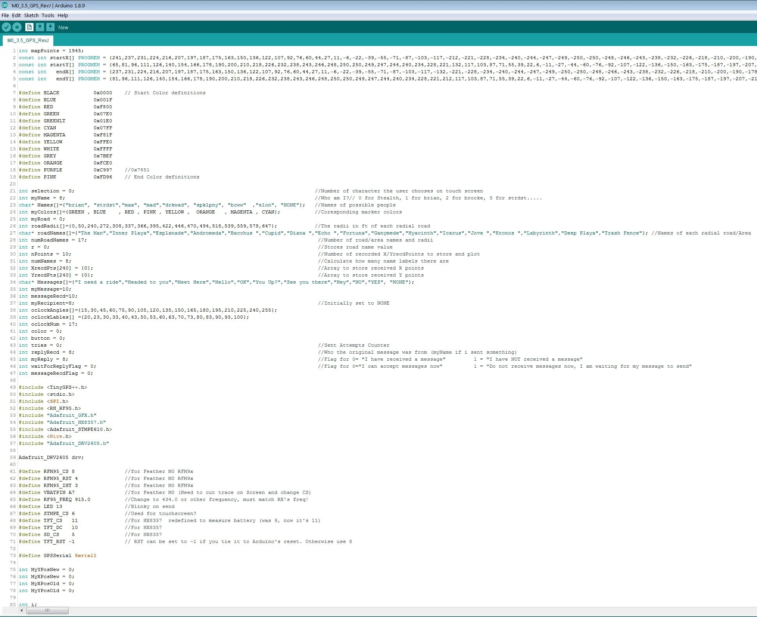Open the Help menu
This screenshot has width=757, height=617.
click(62, 15)
